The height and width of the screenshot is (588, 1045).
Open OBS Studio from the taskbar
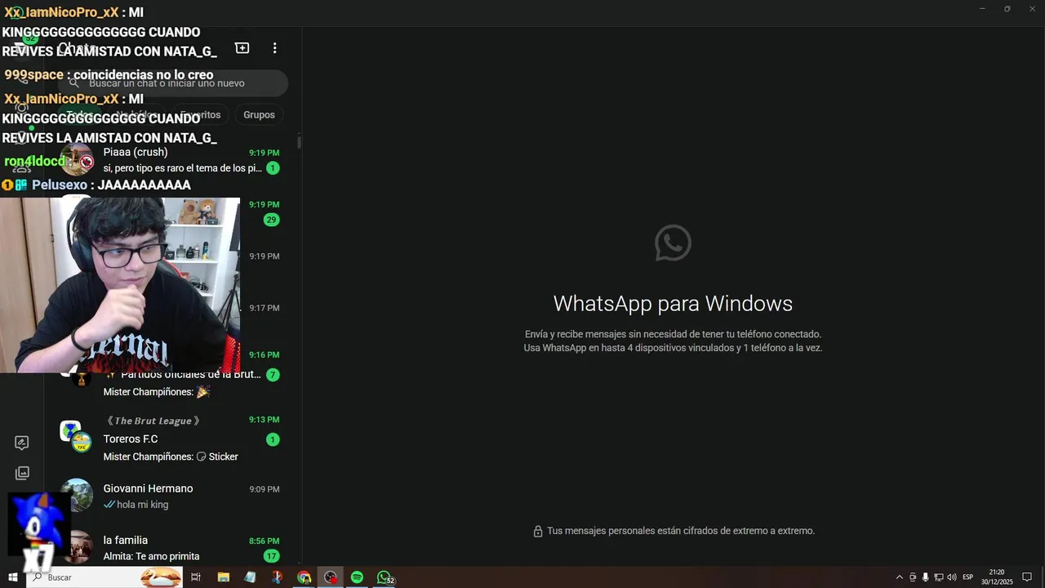(331, 577)
